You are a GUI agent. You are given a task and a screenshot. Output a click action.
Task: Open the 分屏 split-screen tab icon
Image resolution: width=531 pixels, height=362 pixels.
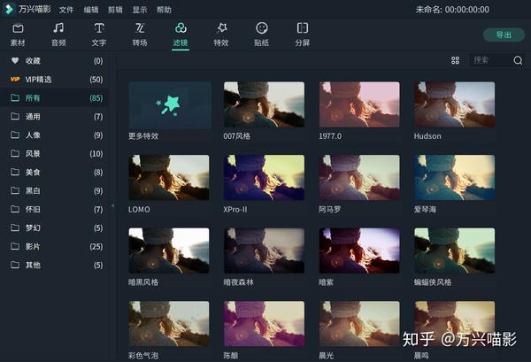303,28
